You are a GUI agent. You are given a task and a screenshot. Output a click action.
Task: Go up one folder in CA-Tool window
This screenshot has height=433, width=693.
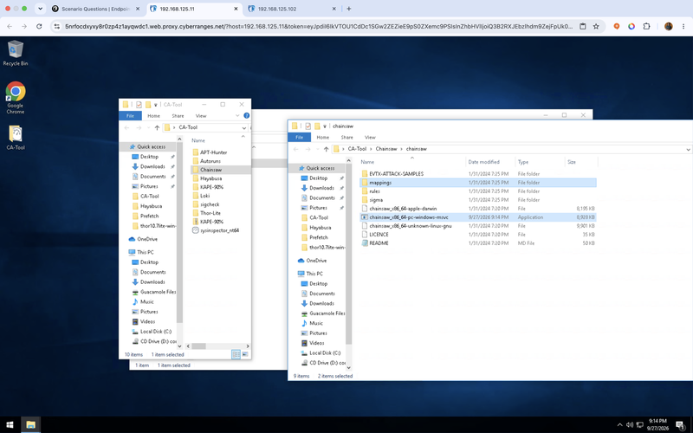coord(157,127)
